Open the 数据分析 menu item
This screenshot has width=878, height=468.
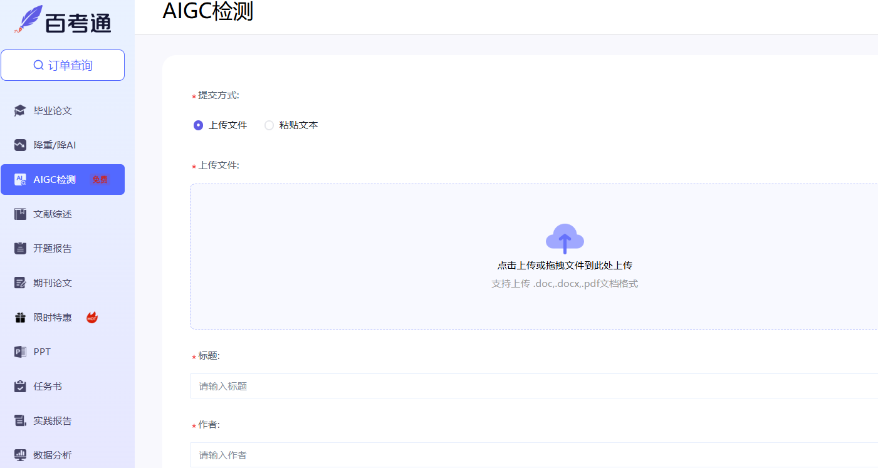coord(63,455)
